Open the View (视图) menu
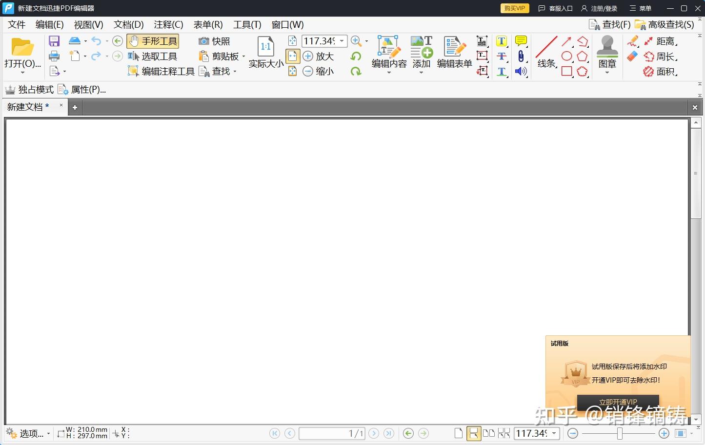The height and width of the screenshot is (445, 705). (88, 24)
